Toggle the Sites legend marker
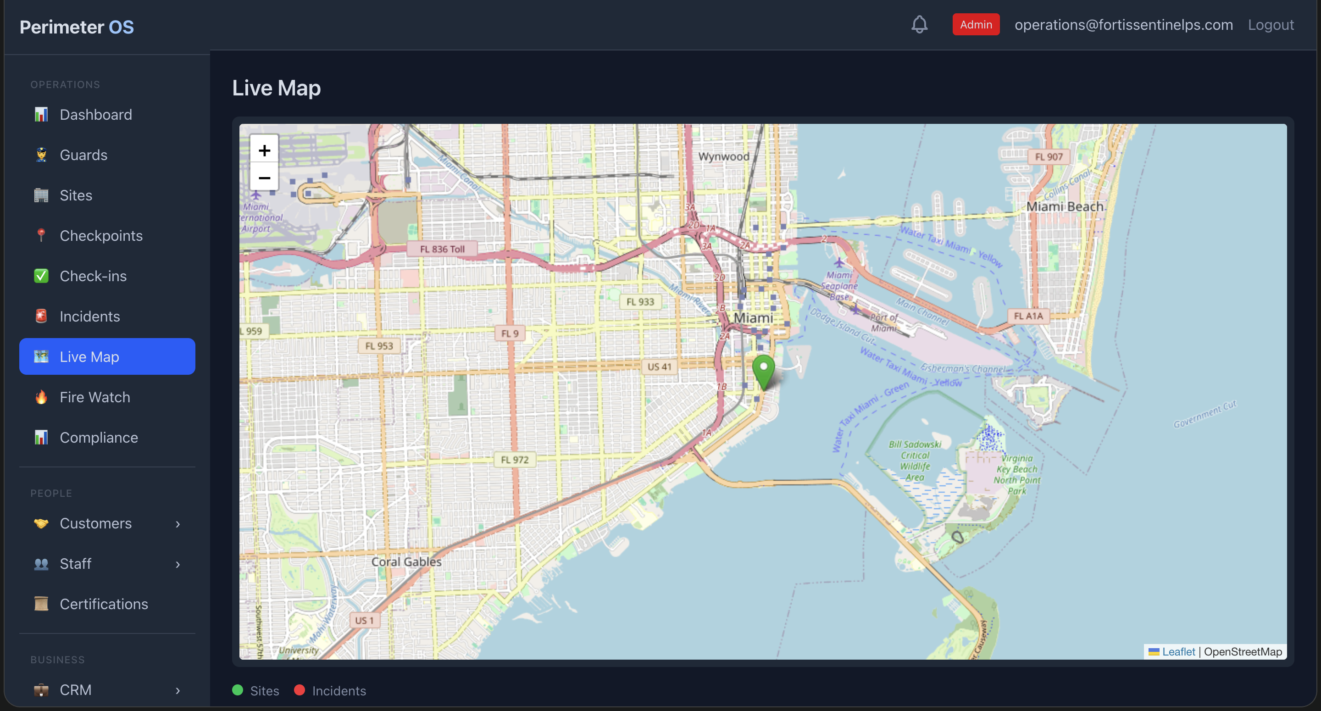The width and height of the screenshot is (1321, 711). pyautogui.click(x=238, y=690)
